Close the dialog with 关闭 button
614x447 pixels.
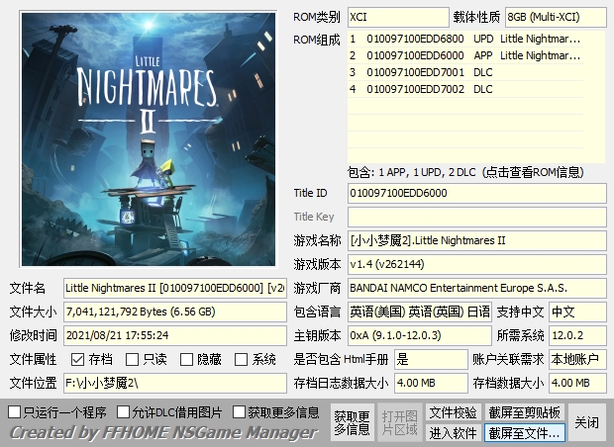[x=586, y=422]
